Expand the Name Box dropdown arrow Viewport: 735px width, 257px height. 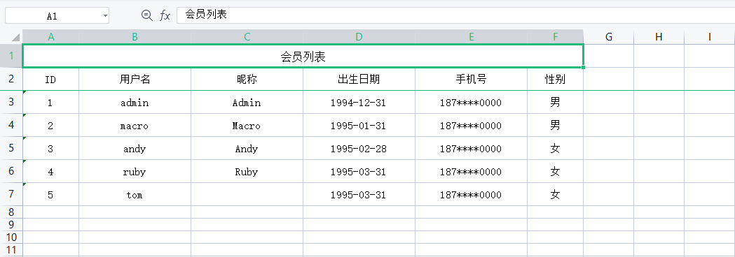click(x=105, y=16)
